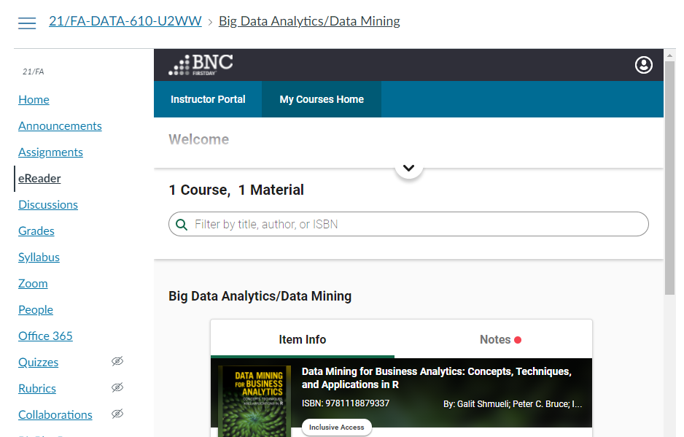Open the Syllabus link
684x437 pixels.
click(39, 257)
